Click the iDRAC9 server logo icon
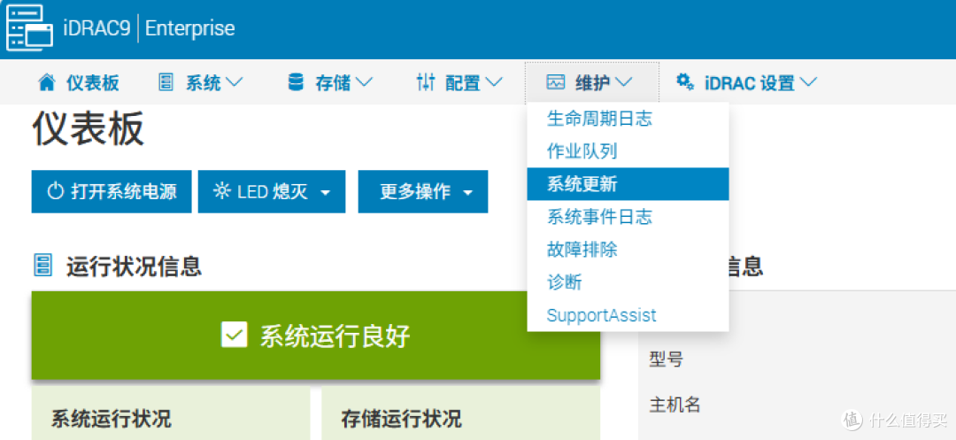Screen dimensions: 956x440 click(30, 28)
